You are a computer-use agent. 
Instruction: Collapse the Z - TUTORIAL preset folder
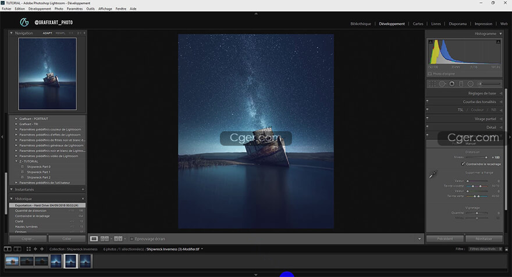click(16, 161)
